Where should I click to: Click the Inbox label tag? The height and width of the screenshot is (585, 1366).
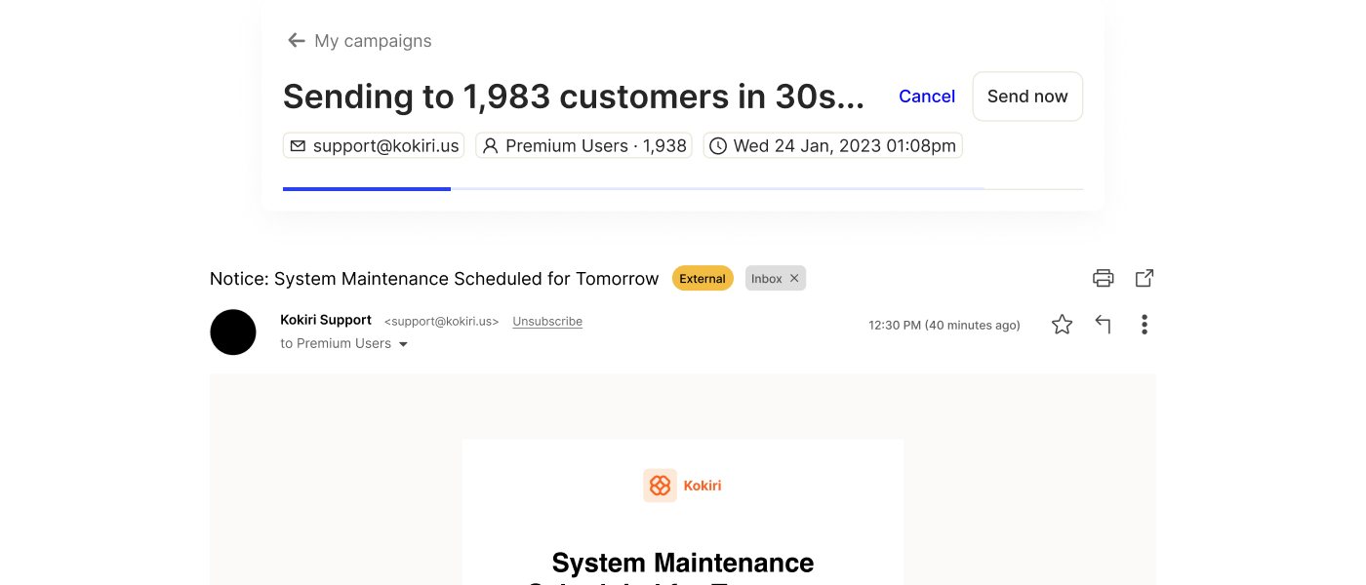tap(766, 279)
